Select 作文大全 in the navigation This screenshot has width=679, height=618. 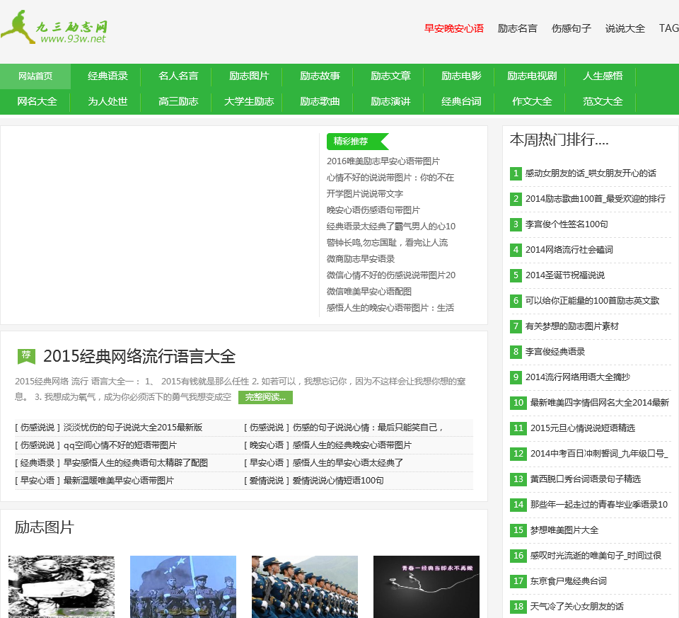pyautogui.click(x=532, y=101)
